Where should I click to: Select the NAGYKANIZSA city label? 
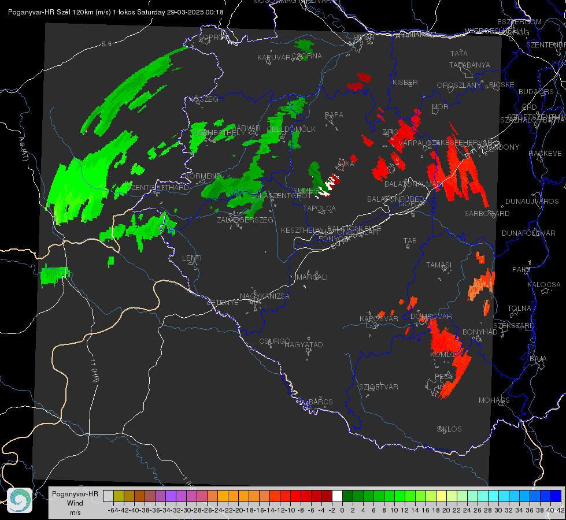coord(265,296)
